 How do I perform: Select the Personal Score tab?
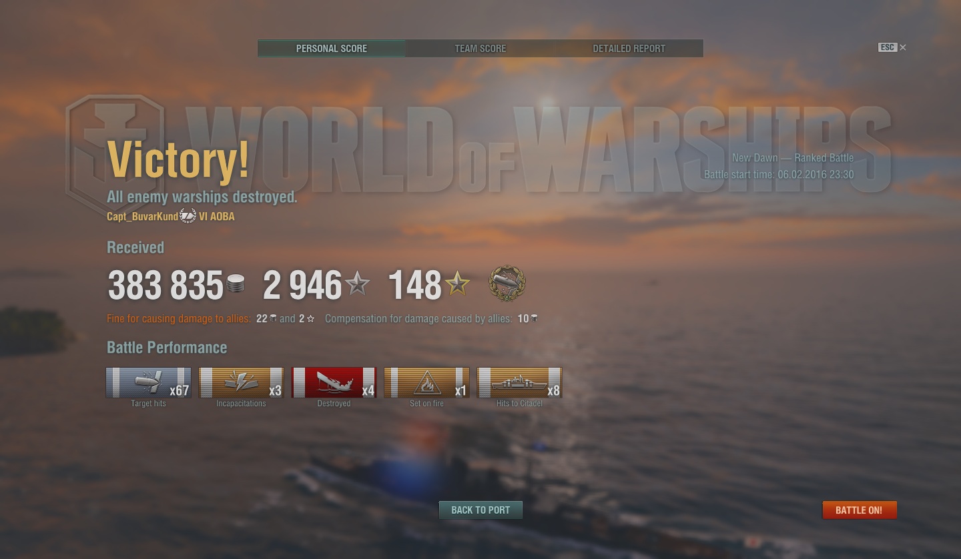(x=332, y=49)
